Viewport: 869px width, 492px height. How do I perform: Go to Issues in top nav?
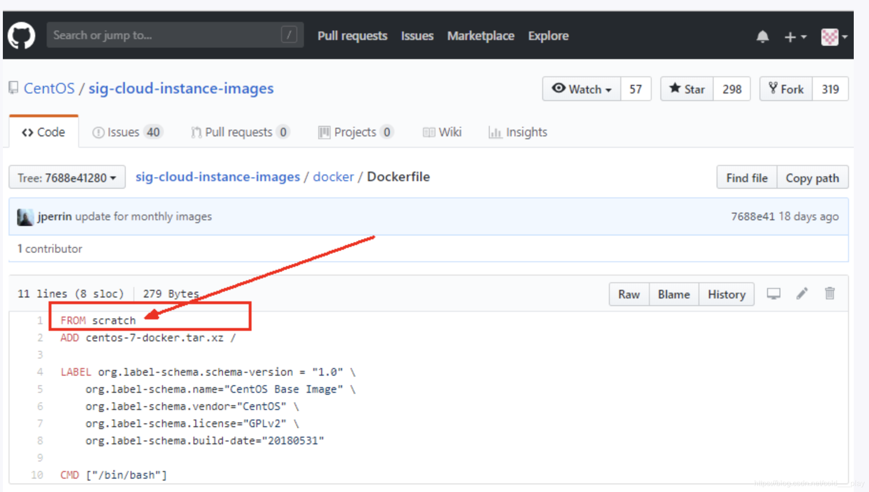pos(417,36)
